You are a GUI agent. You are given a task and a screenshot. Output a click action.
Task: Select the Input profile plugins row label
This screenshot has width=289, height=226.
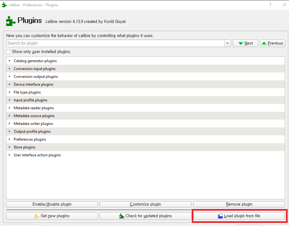[x=30, y=100]
